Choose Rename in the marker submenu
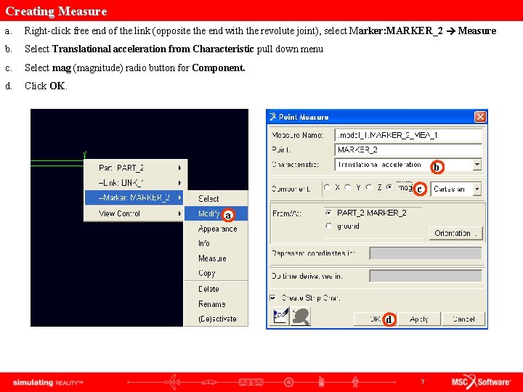 216,304
